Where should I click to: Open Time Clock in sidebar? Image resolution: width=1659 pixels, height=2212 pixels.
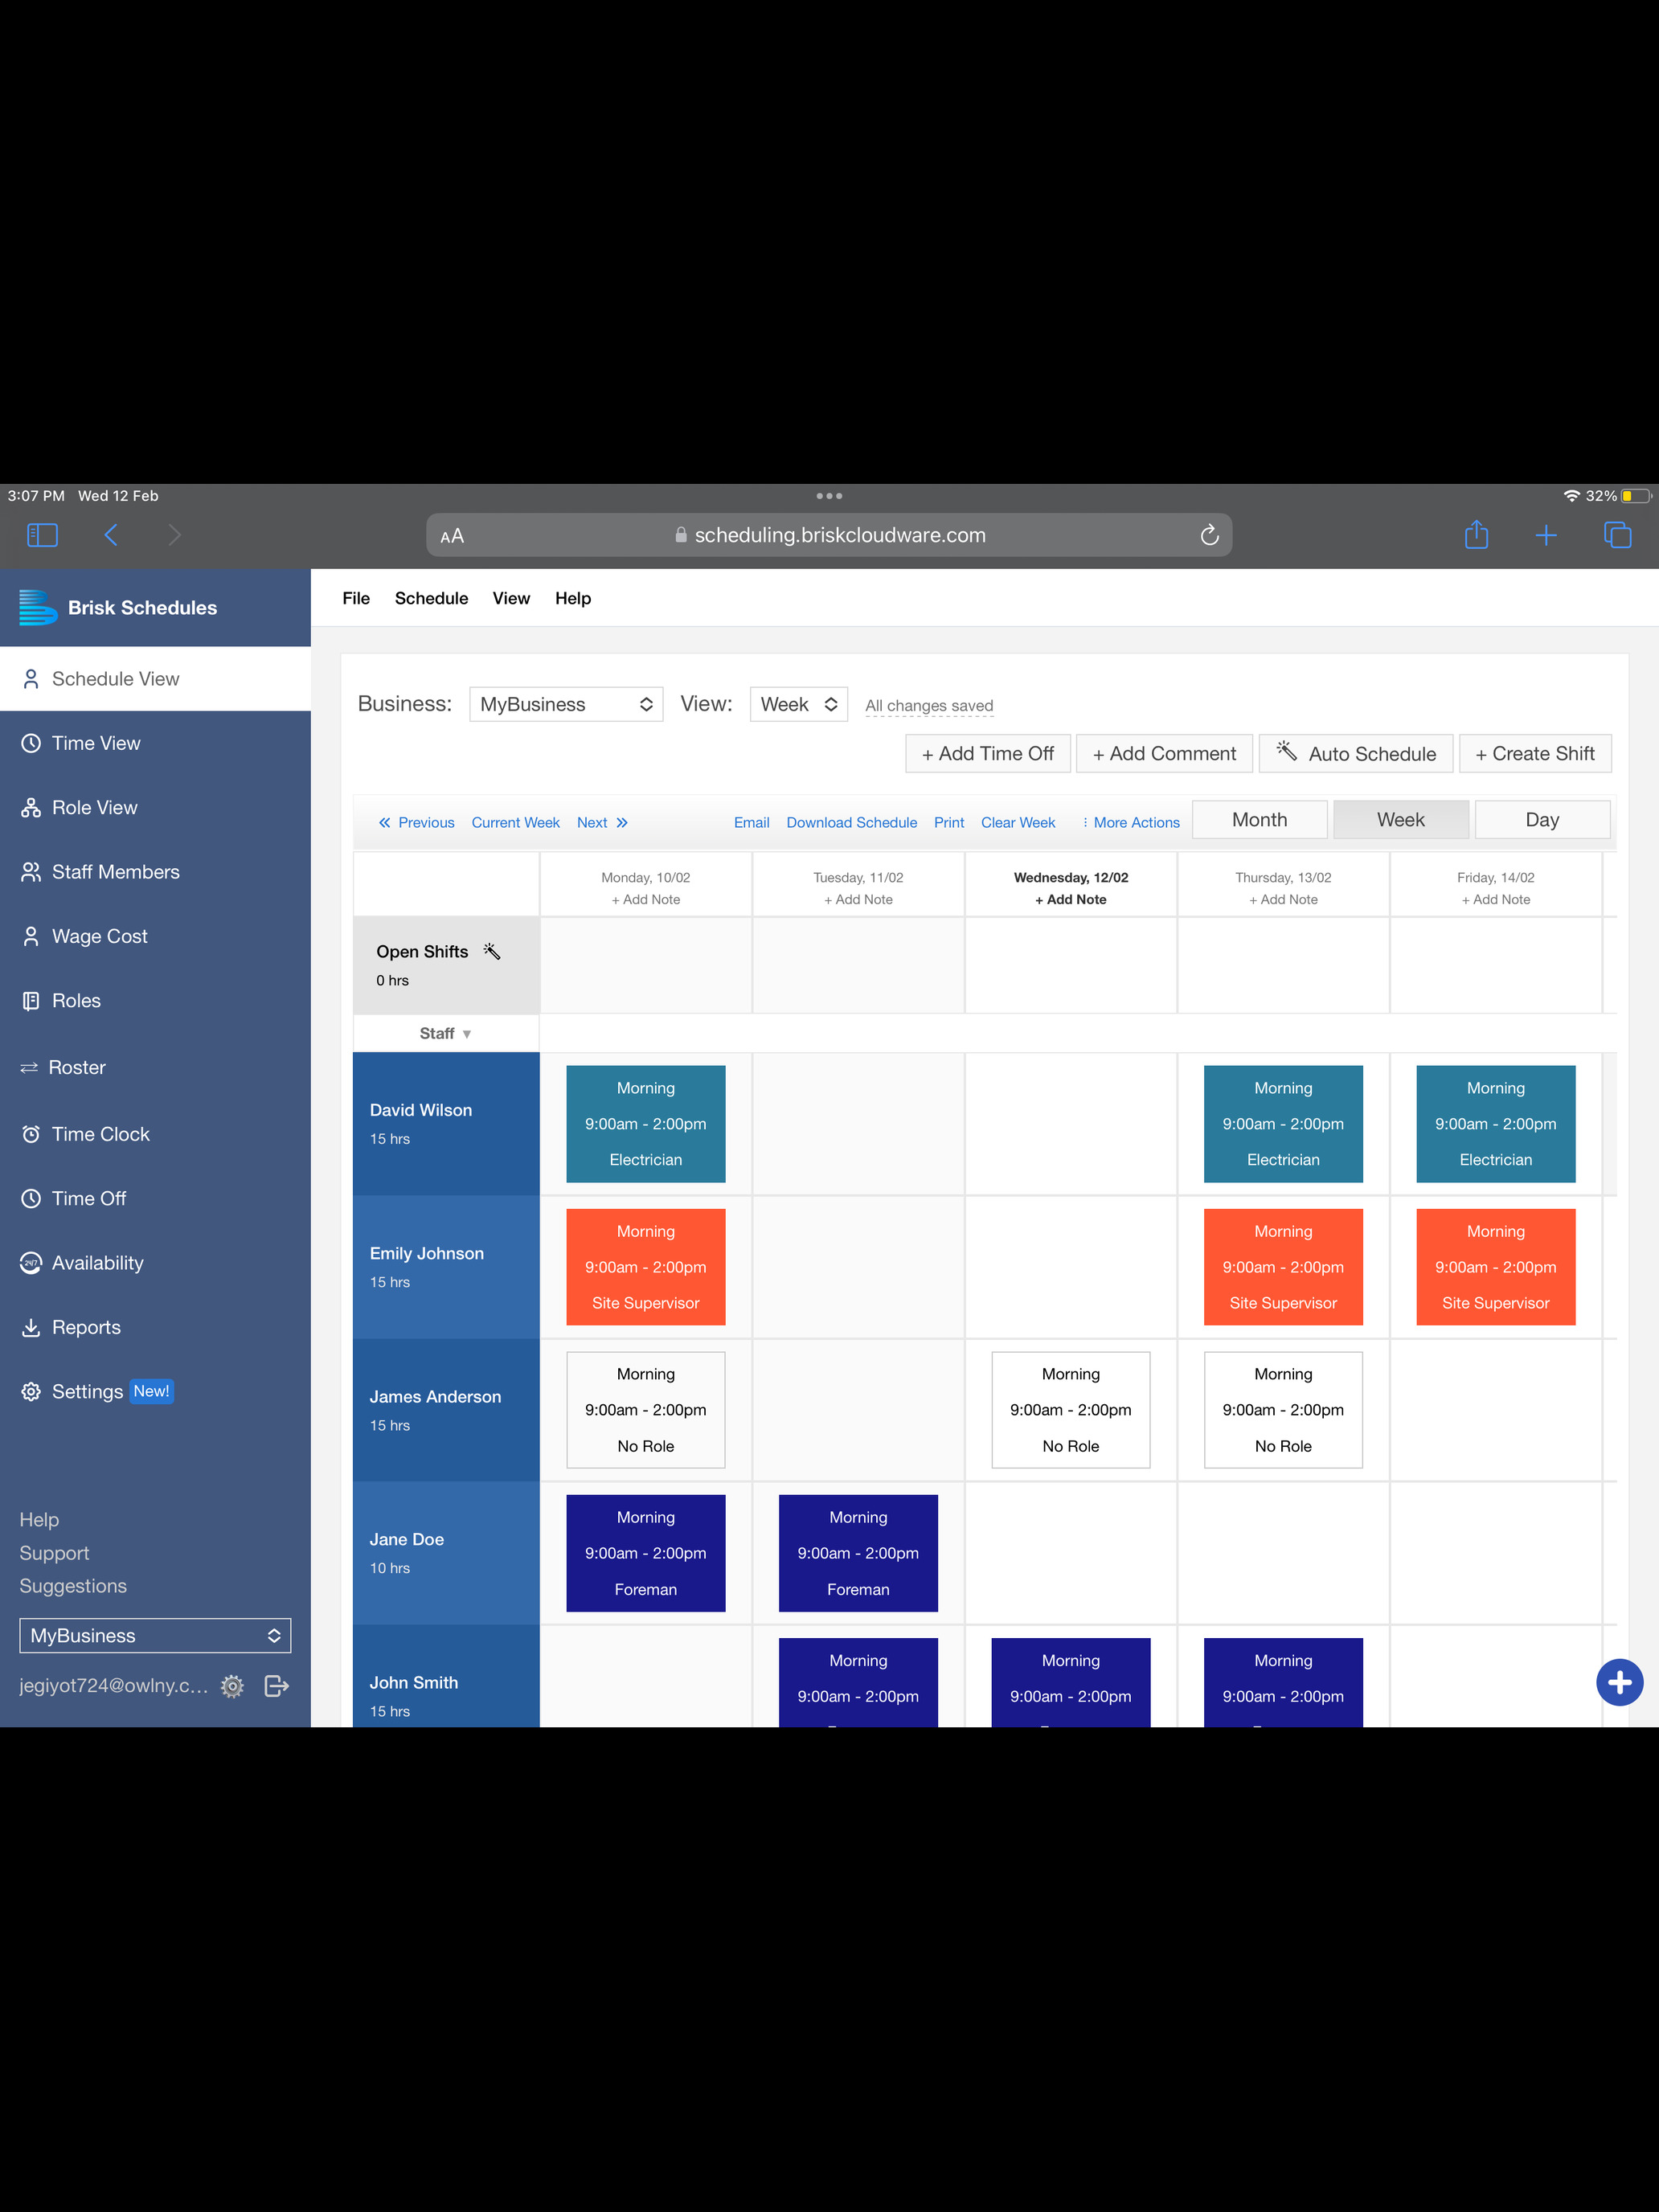(x=155, y=1134)
